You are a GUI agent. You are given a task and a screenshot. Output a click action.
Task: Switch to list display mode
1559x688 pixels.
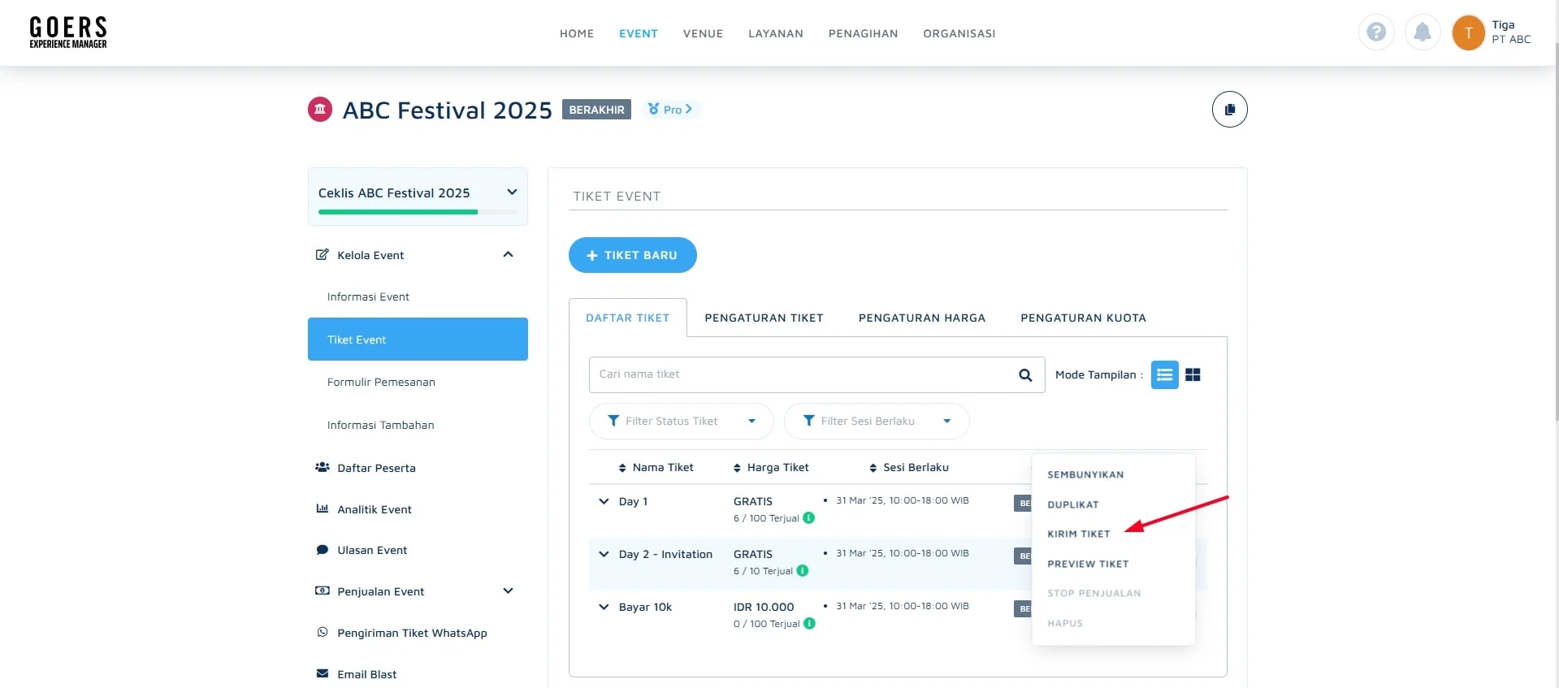(1164, 374)
